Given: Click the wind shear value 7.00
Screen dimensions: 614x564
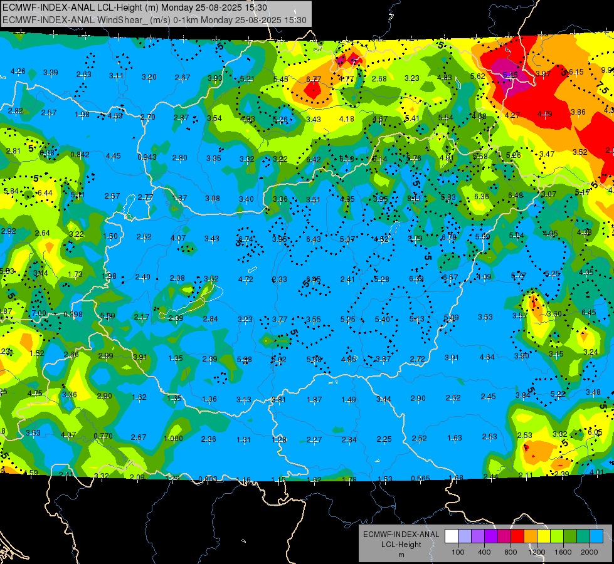Looking at the screenshot, I should coord(39,313).
